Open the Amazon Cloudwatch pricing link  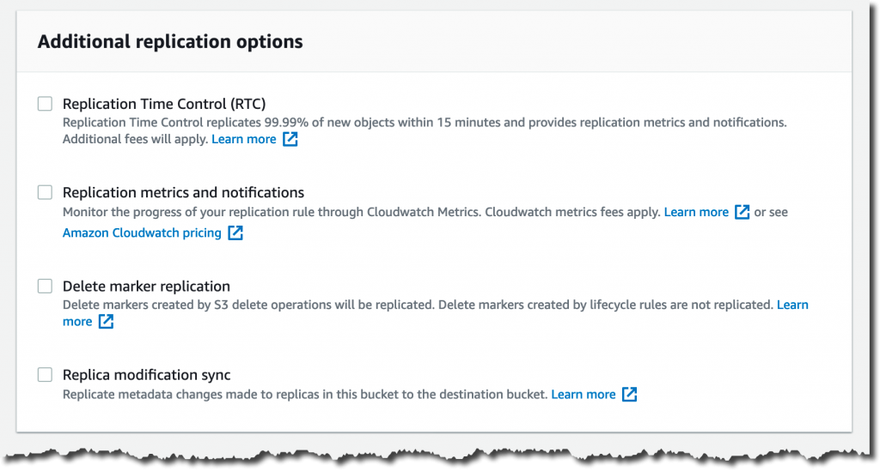tap(142, 232)
